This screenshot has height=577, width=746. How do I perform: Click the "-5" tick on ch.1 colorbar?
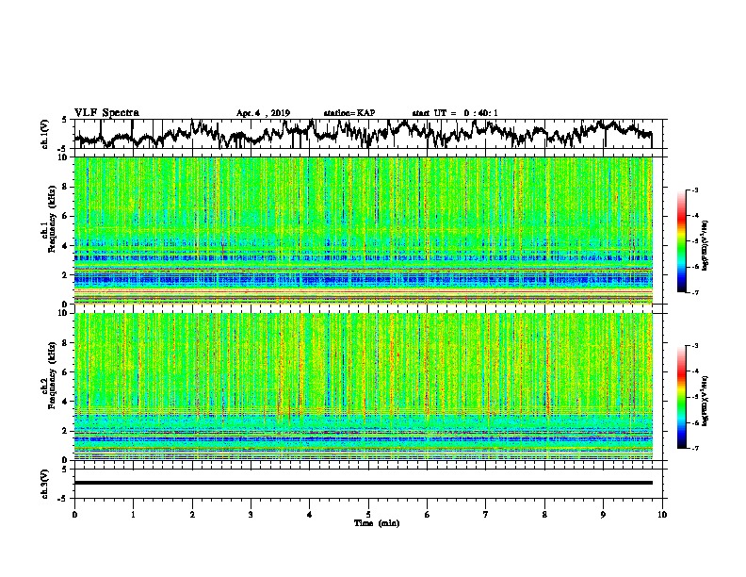pos(694,241)
